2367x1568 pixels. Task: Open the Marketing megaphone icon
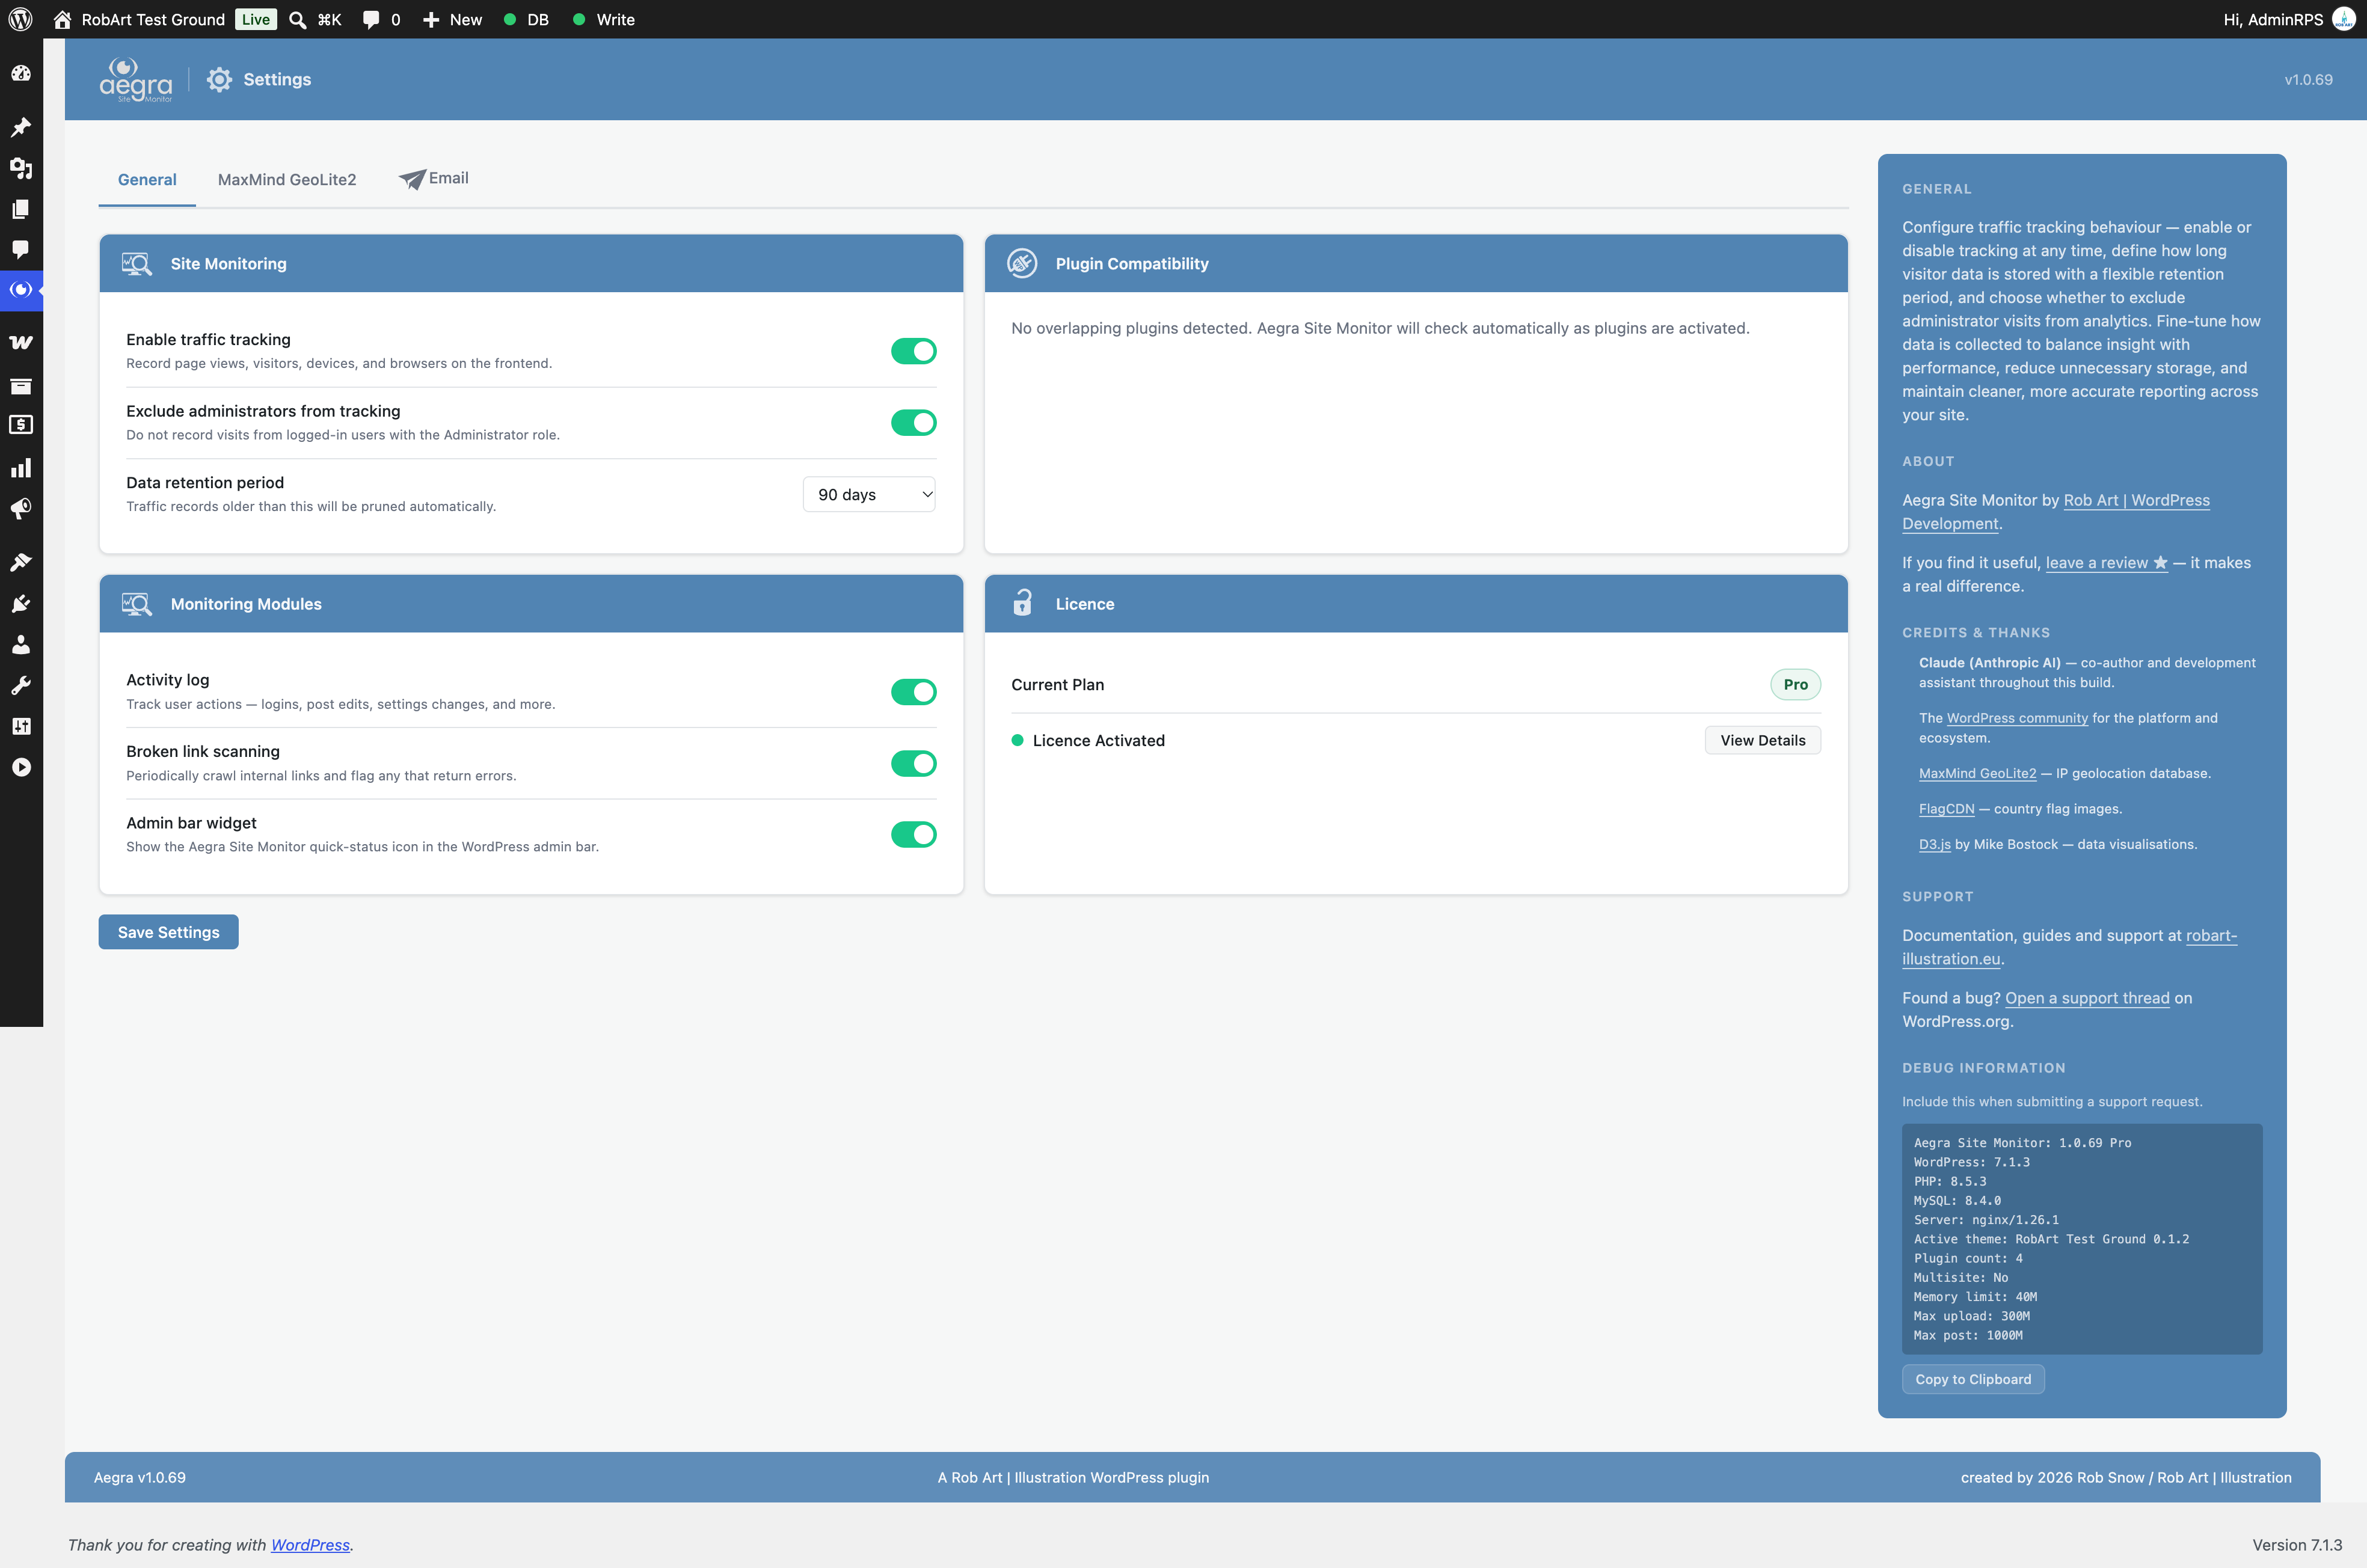(x=21, y=509)
